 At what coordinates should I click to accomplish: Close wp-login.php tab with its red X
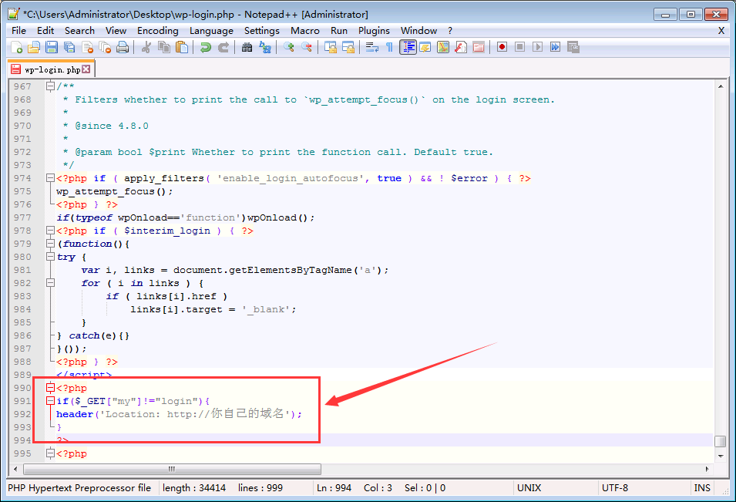(x=86, y=69)
